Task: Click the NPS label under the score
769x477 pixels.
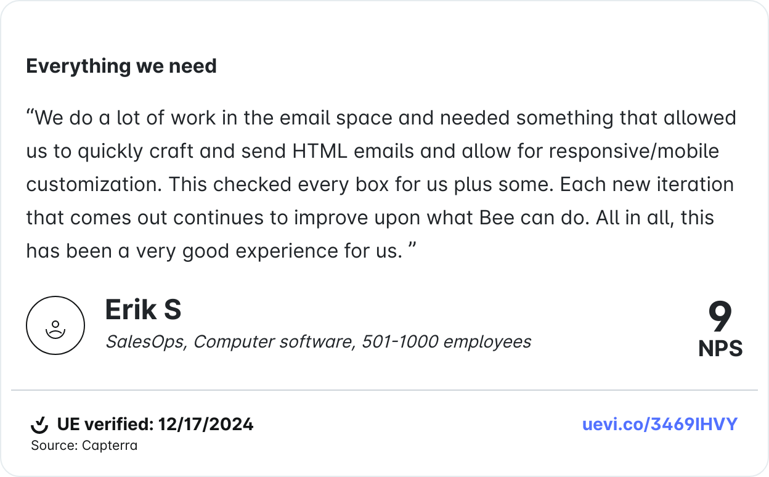Action: 720,349
